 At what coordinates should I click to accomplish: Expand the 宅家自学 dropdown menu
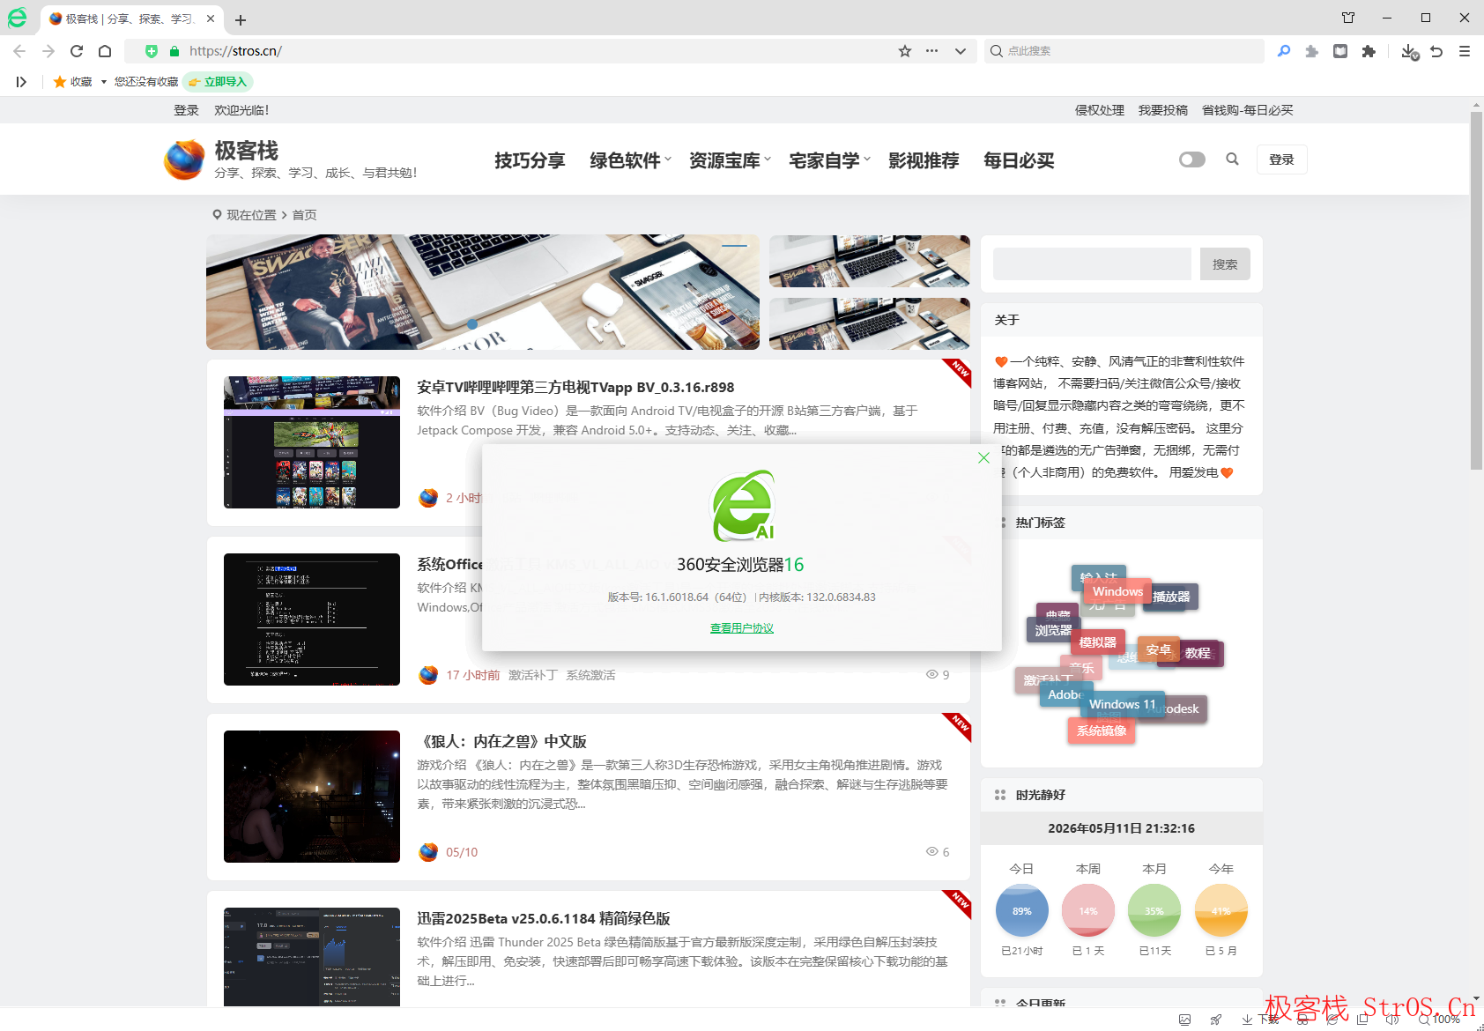829,160
